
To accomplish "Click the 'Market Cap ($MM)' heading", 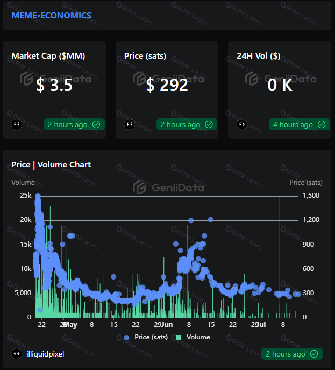I will [48, 56].
